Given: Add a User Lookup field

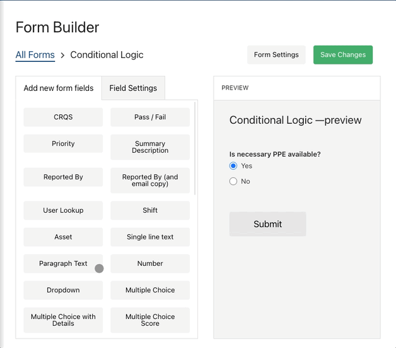Looking at the screenshot, I should [x=63, y=210].
